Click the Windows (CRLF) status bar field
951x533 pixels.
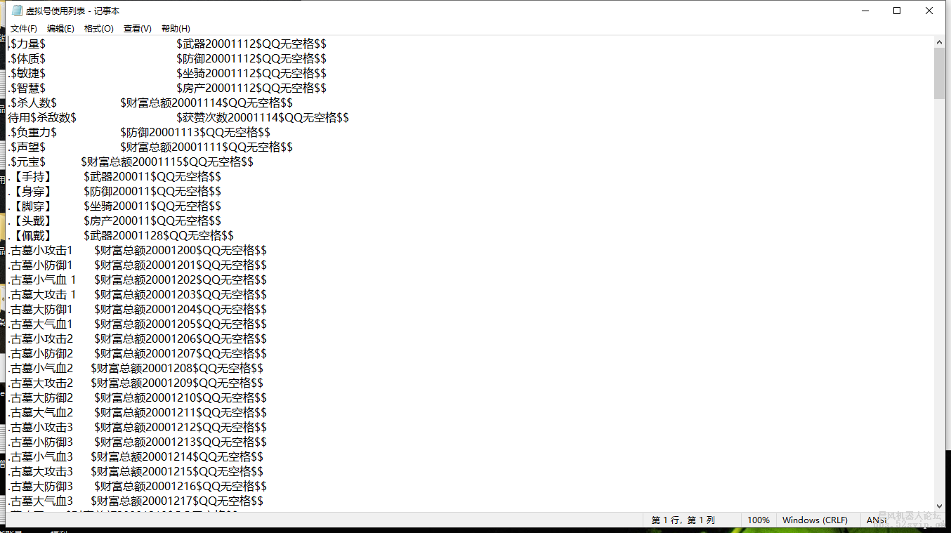[815, 520]
